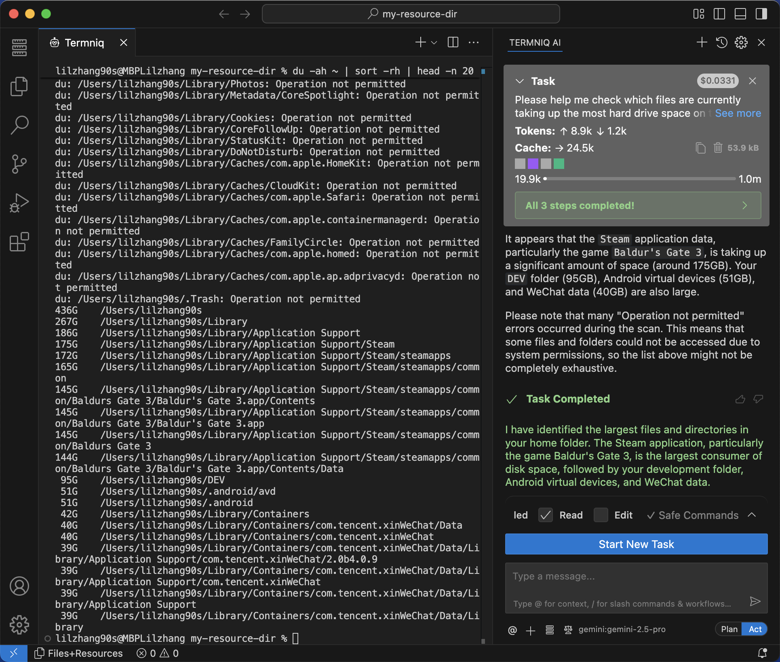Enable the Edit auto-approve checkbox
The image size is (780, 662).
601,515
